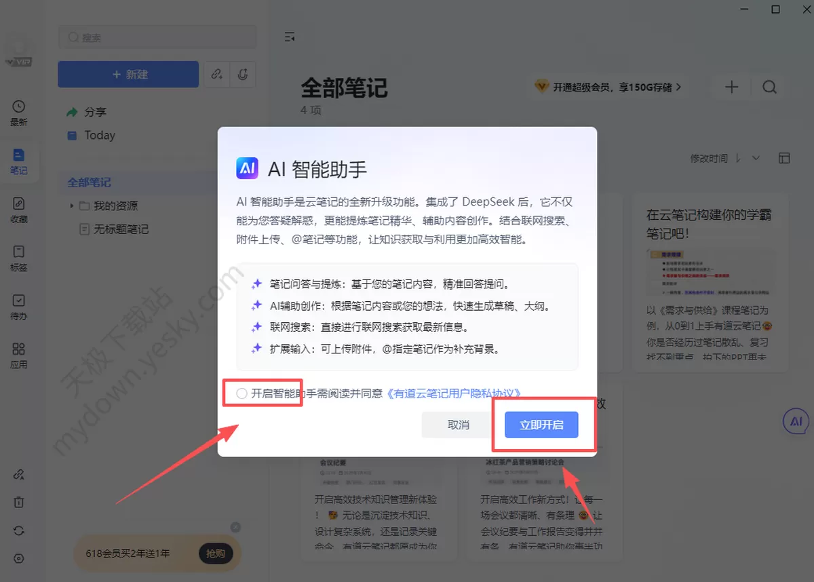The width and height of the screenshot is (814, 582).
Task: Click the AI 智能助手 logo icon
Action: 247,168
